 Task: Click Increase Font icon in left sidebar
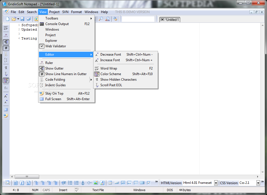pos(6,96)
